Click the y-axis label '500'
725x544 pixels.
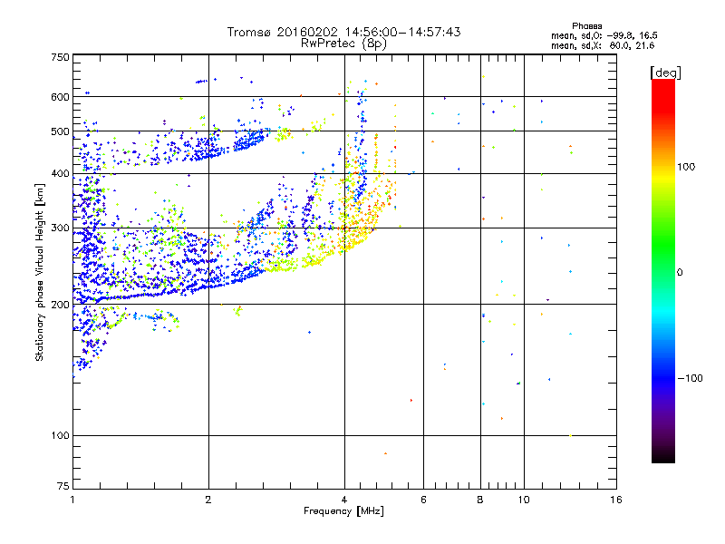[x=60, y=131]
